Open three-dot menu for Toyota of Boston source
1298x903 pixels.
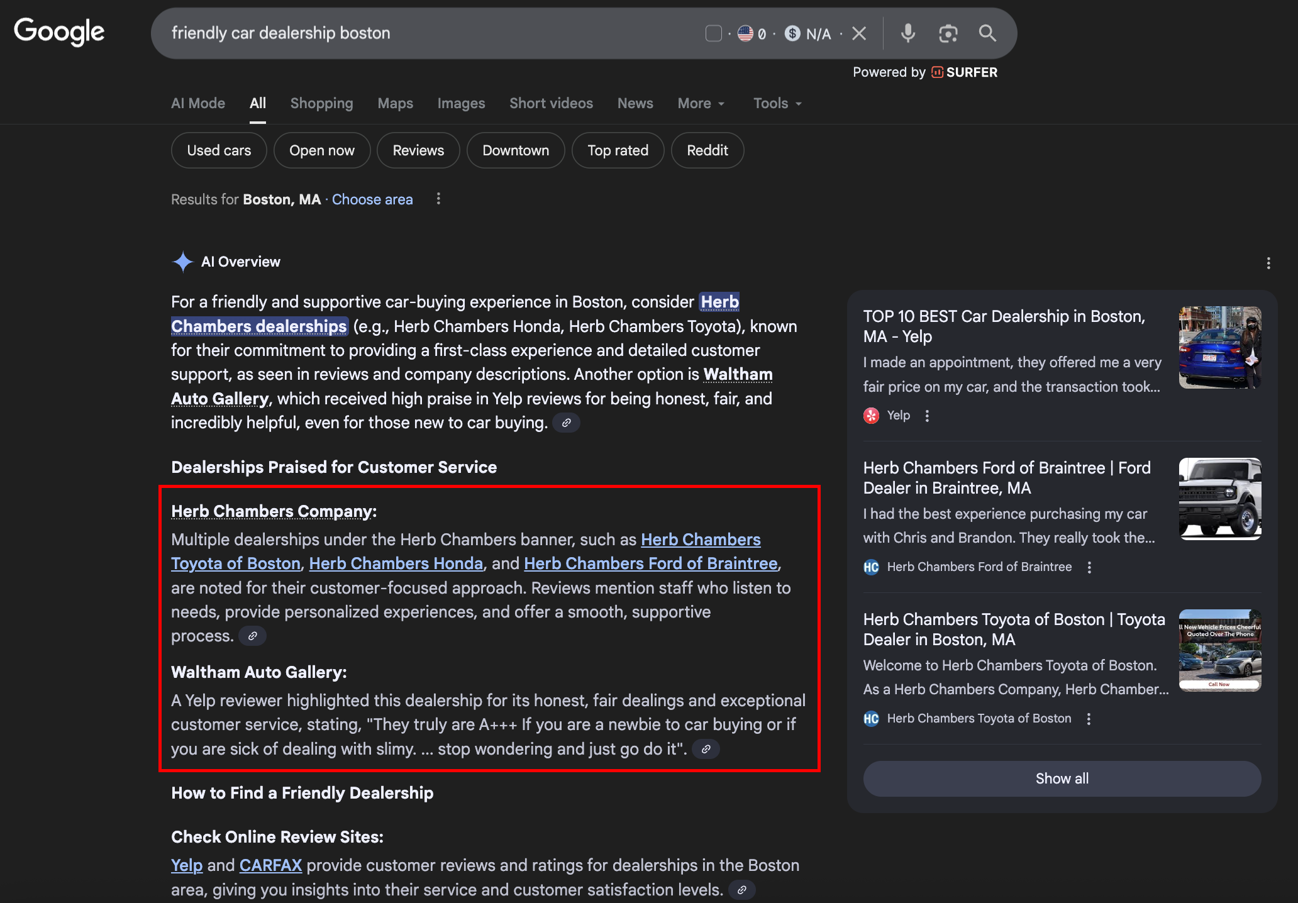[1089, 719]
